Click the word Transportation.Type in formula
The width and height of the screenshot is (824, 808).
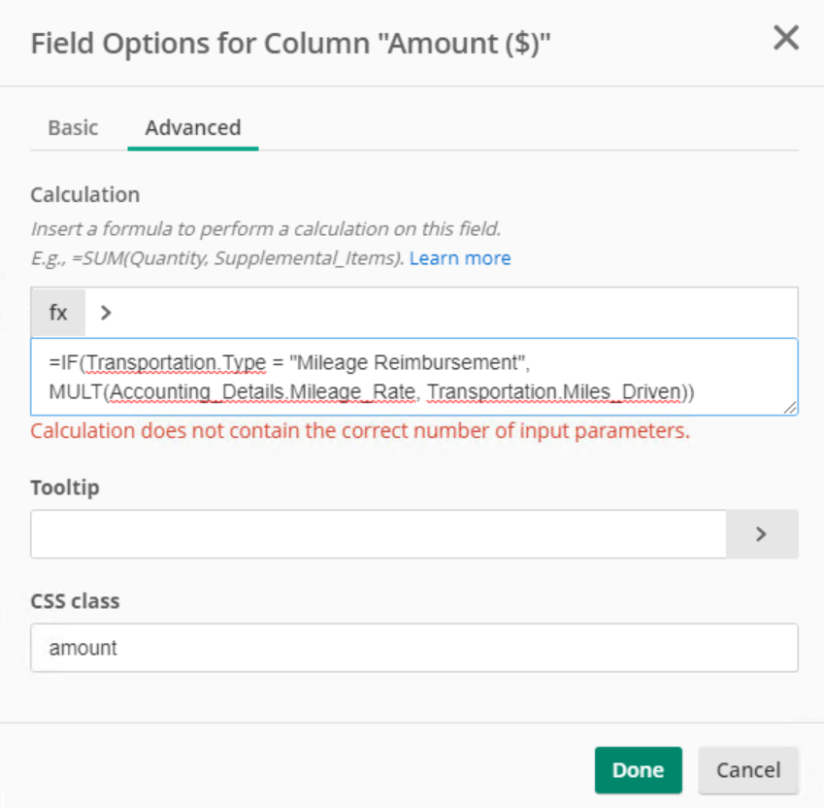177,362
